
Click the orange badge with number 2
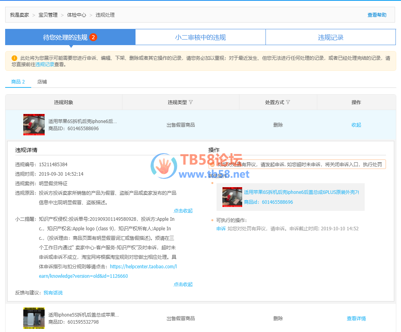(x=93, y=37)
